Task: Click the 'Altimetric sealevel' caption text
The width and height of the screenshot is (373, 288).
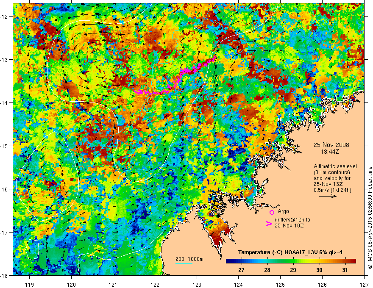Action: point(335,166)
